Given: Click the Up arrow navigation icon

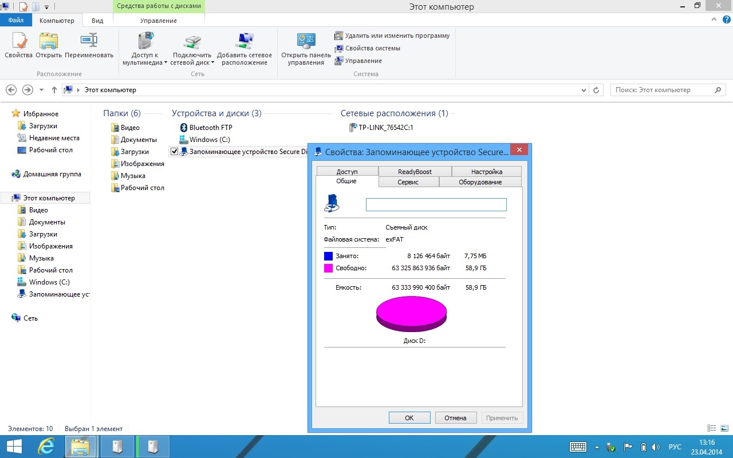Looking at the screenshot, I should (x=54, y=90).
